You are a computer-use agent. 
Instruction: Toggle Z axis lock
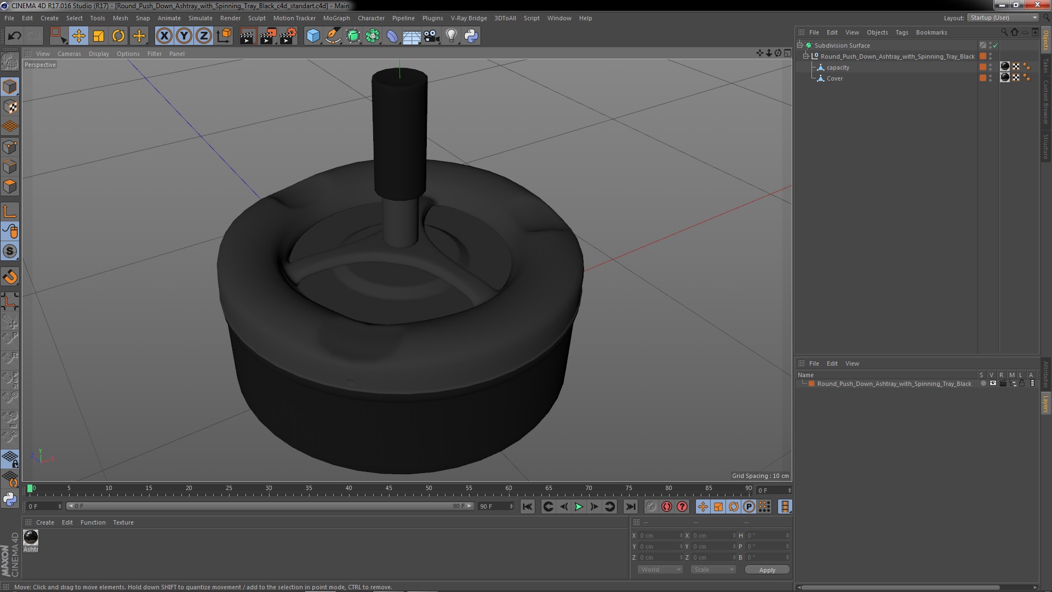coord(204,36)
